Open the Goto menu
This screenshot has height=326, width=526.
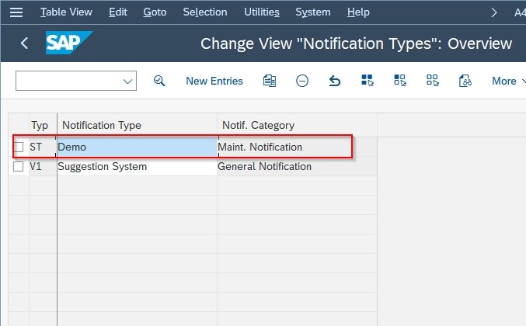click(x=155, y=12)
